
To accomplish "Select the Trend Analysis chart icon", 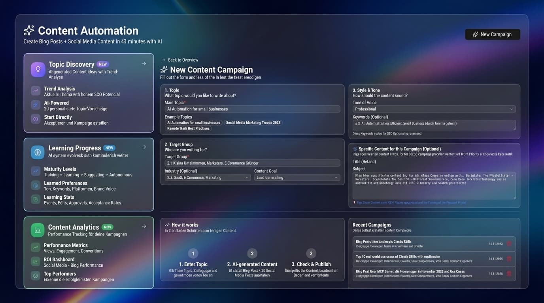I will [x=36, y=90].
